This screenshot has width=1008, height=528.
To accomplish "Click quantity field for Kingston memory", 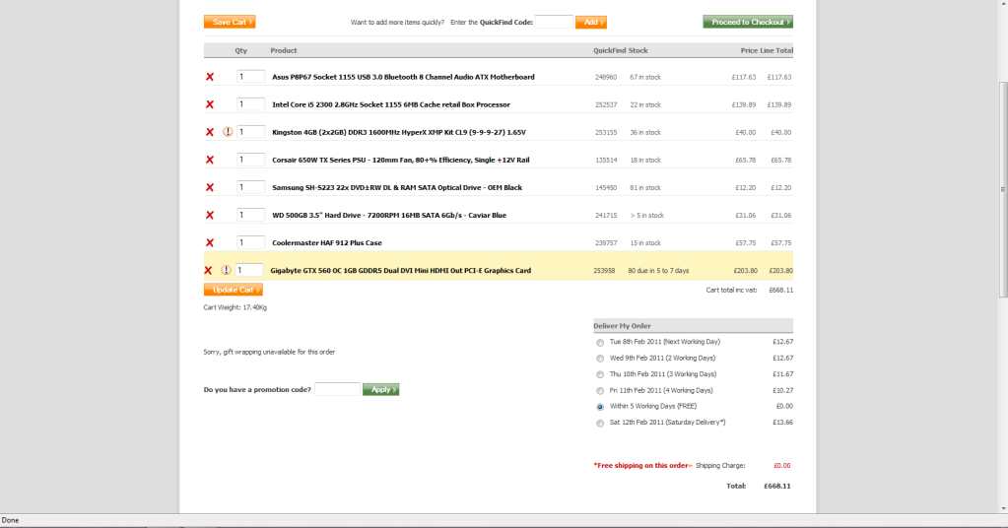I will click(250, 132).
